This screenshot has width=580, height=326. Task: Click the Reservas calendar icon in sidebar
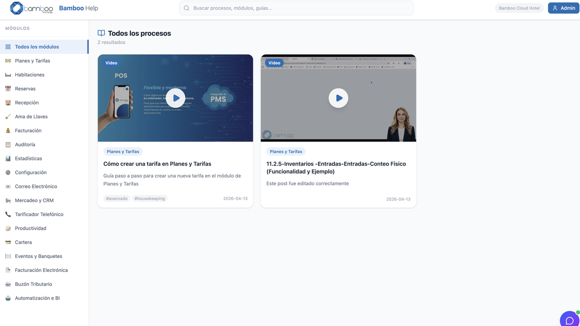[x=8, y=89]
